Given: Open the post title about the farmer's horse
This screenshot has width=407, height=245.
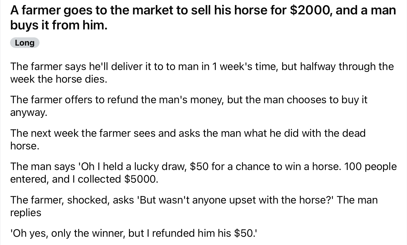Looking at the screenshot, I should pyautogui.click(x=203, y=18).
